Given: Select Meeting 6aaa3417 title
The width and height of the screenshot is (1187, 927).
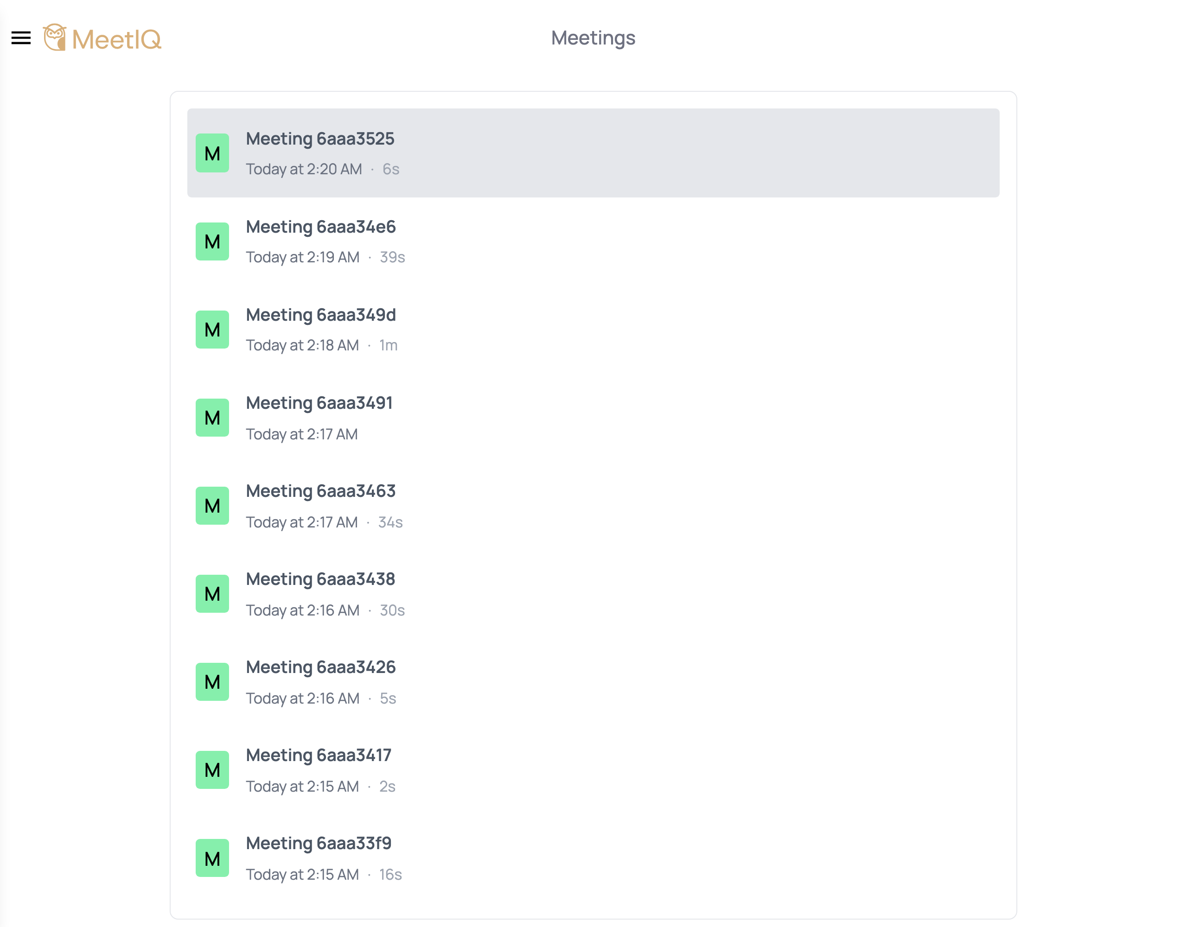Looking at the screenshot, I should 319,755.
